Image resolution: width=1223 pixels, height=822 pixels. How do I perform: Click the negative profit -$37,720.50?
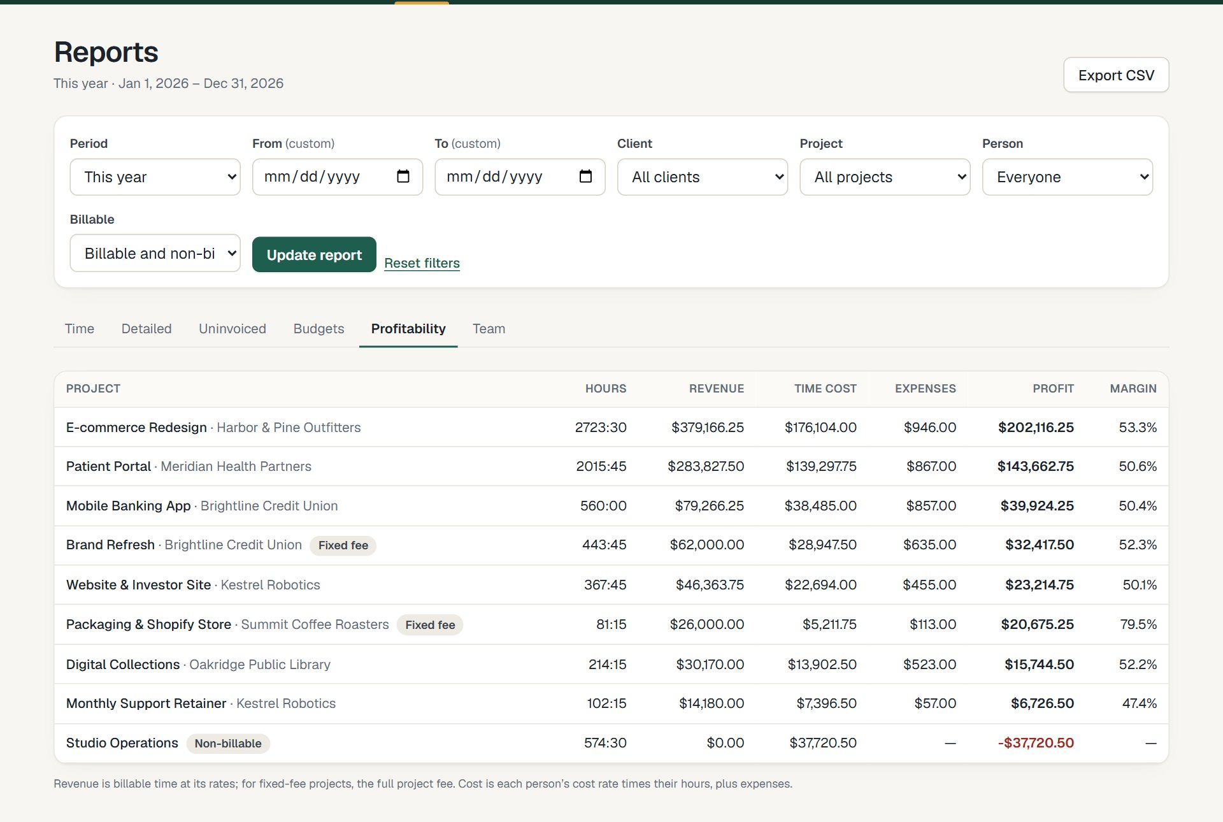click(1036, 743)
